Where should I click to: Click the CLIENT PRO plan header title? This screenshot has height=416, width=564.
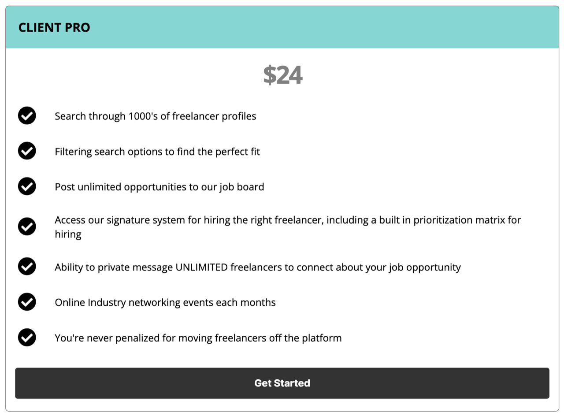tap(54, 27)
